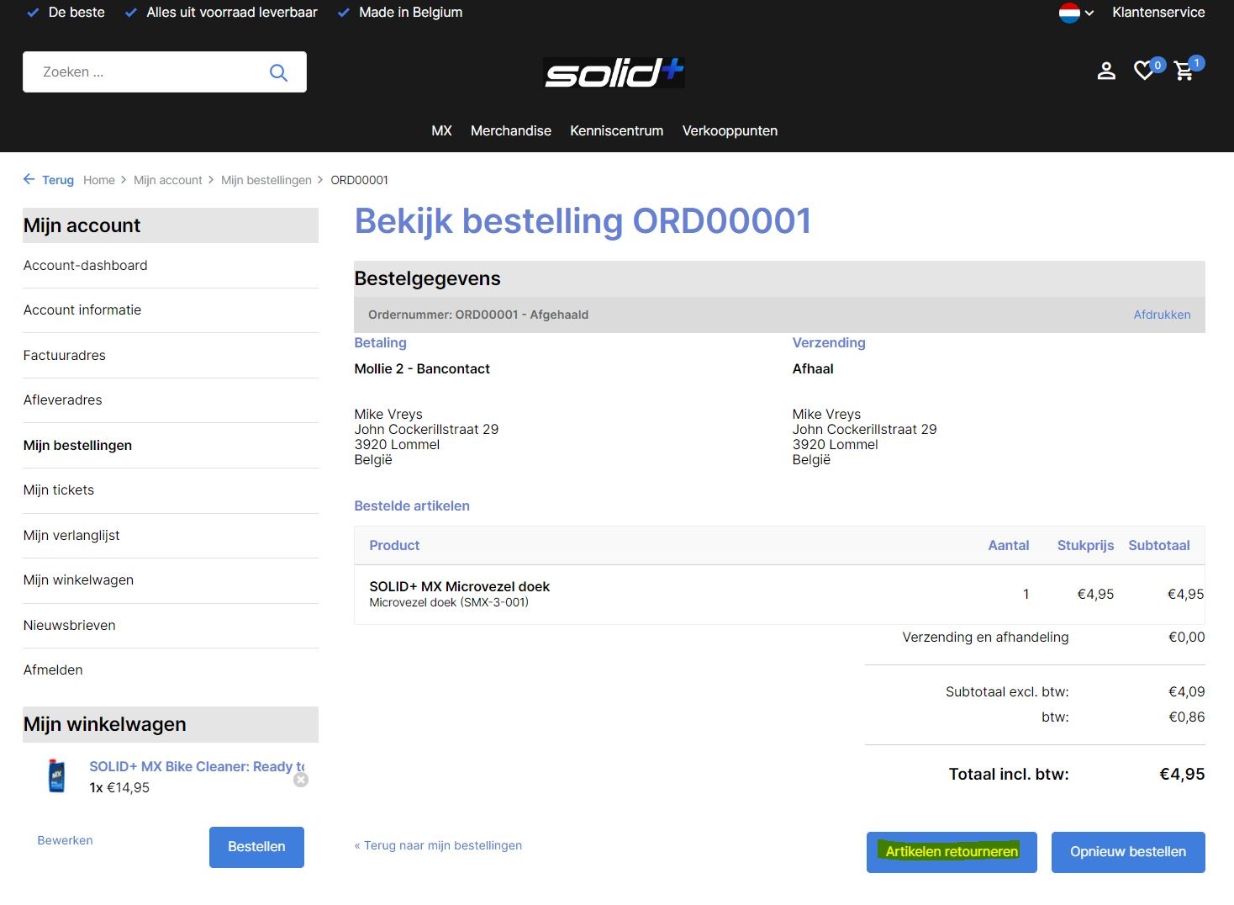This screenshot has width=1234, height=905.
Task: Open the Kenniscentrum menu
Action: click(617, 131)
